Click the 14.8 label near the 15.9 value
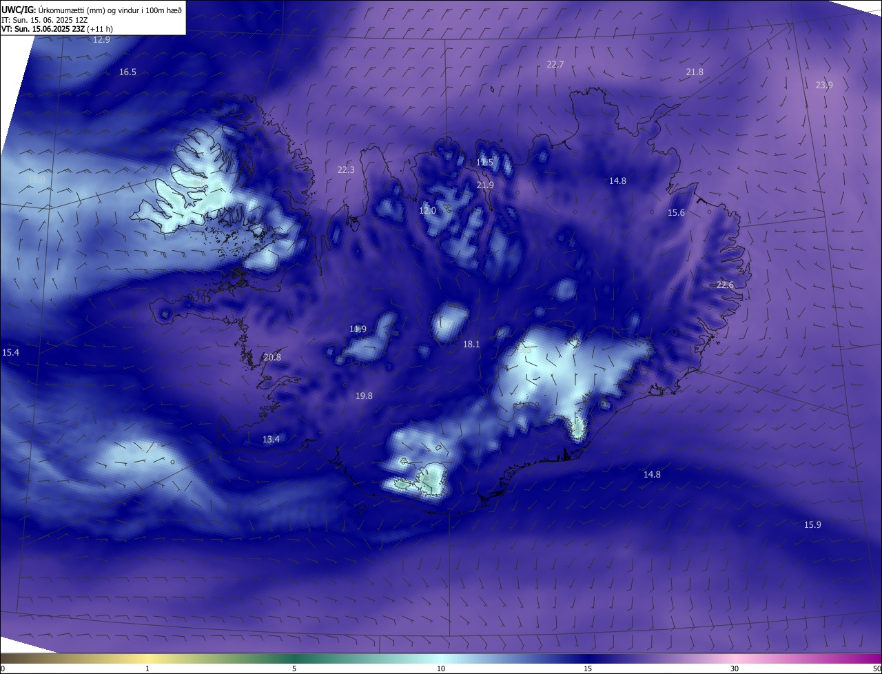The height and width of the screenshot is (674, 882). coord(652,474)
